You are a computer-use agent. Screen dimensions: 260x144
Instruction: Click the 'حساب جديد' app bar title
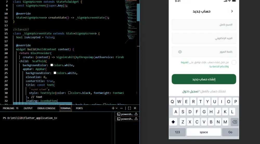(201, 11)
